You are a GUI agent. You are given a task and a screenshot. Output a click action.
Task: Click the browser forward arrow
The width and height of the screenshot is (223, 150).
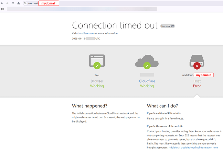[7, 3]
